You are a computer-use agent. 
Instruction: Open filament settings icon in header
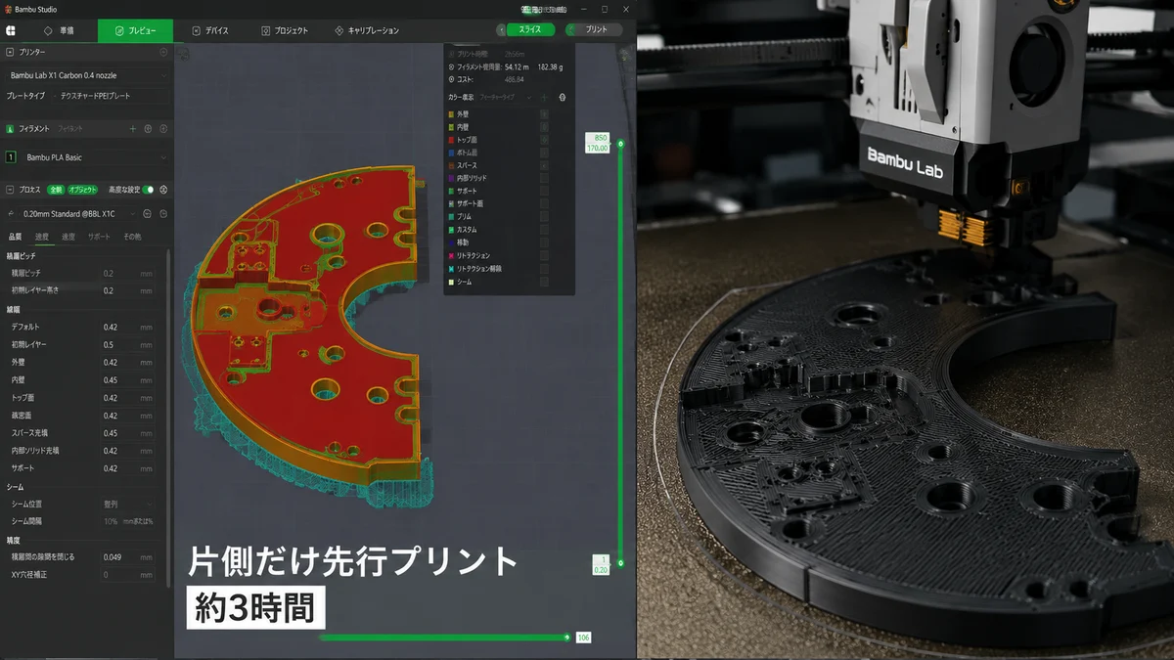click(163, 128)
